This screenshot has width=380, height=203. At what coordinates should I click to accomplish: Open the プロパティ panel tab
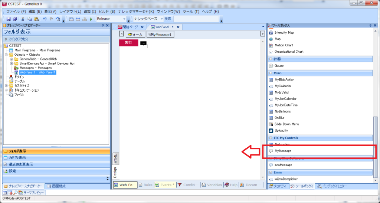click(x=278, y=186)
